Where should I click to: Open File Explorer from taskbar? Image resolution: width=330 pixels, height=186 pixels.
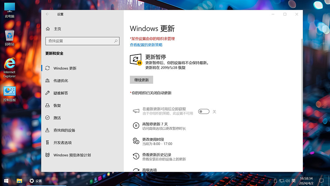[x=19, y=181]
